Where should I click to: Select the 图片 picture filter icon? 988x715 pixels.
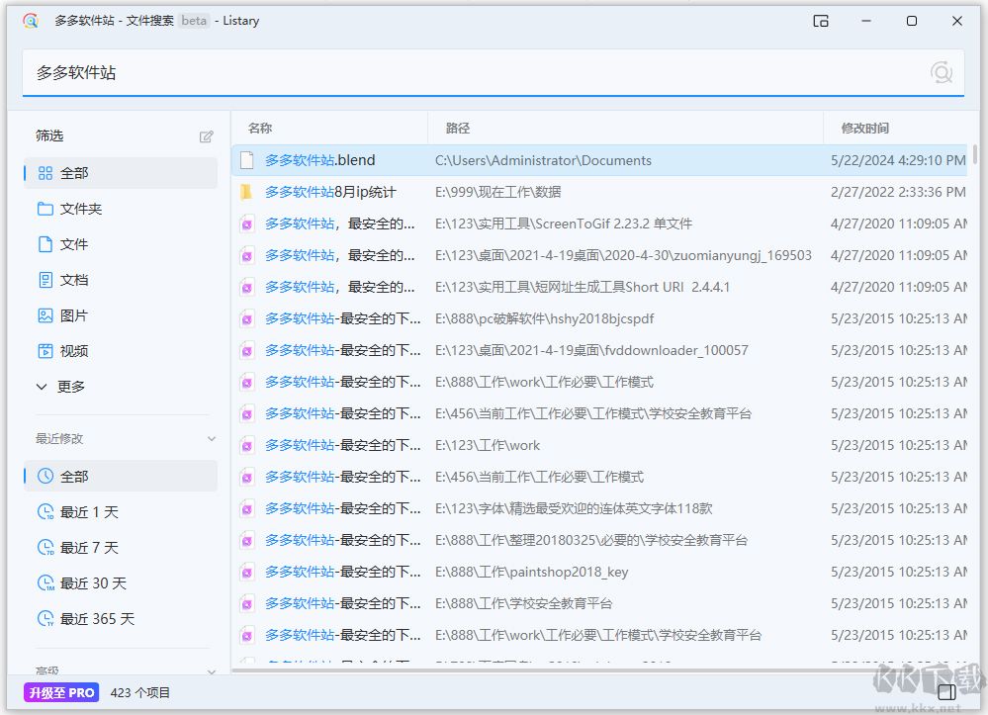pos(45,315)
